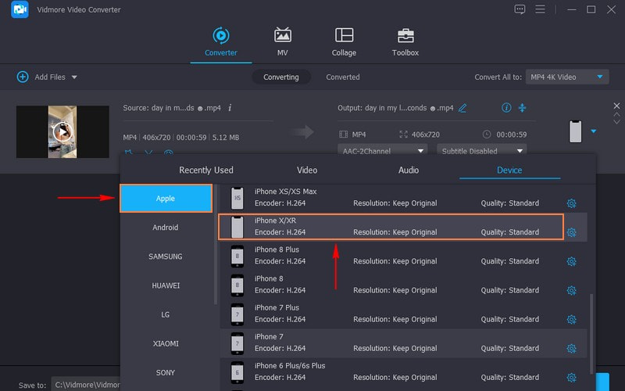Open the feedback chat icon in title bar
Image resolution: width=625 pixels, height=391 pixels.
(x=520, y=9)
